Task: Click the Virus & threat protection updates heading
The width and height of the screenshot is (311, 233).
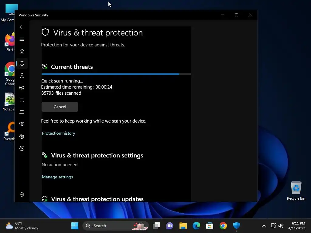Action: coord(97,199)
